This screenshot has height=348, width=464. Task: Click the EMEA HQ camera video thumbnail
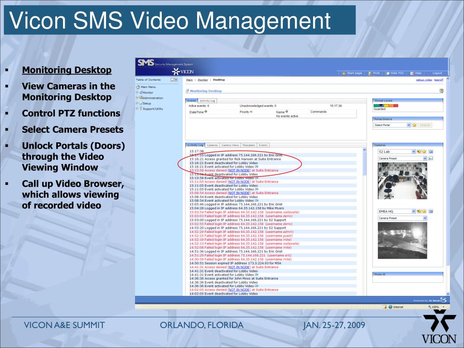402,241
